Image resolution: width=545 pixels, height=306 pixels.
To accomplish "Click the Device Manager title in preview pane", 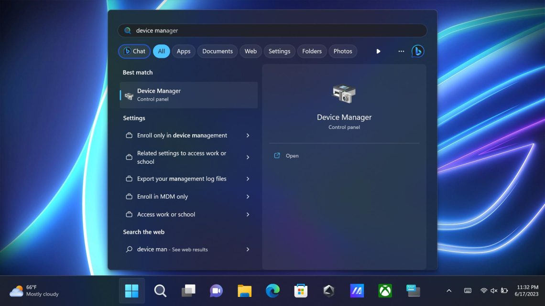I will coord(344,117).
